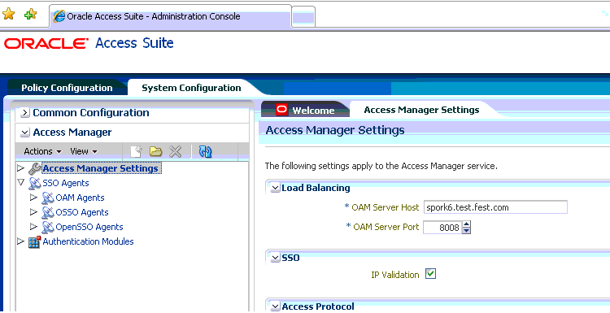Expand the OAM Agents node
610x313 pixels.
click(33, 198)
